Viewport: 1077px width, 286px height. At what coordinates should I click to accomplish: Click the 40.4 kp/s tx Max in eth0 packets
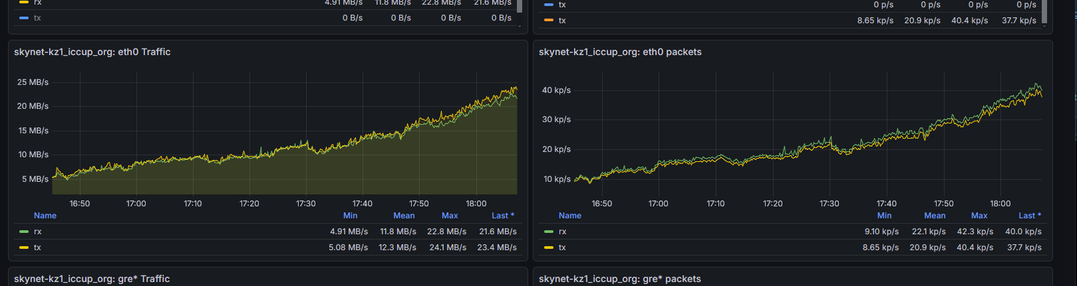pos(975,248)
